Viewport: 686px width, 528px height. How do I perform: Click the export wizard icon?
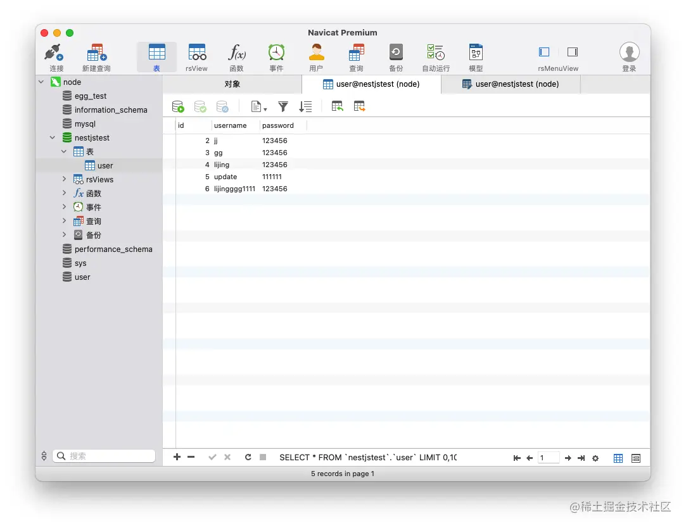click(359, 106)
